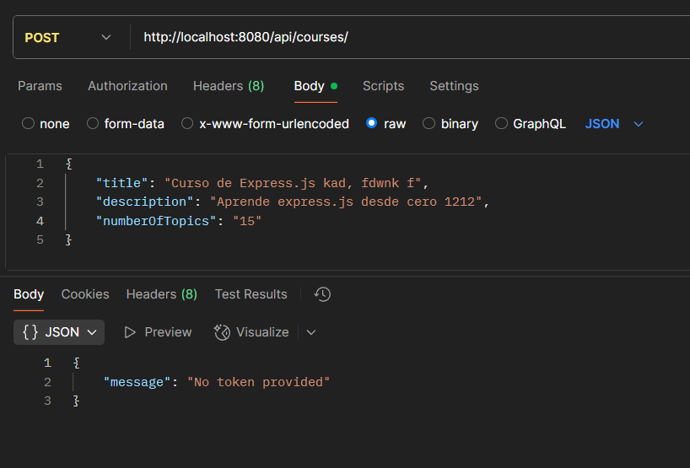Click the JSON braces icon in response
The height and width of the screenshot is (468, 690).
[x=30, y=332]
